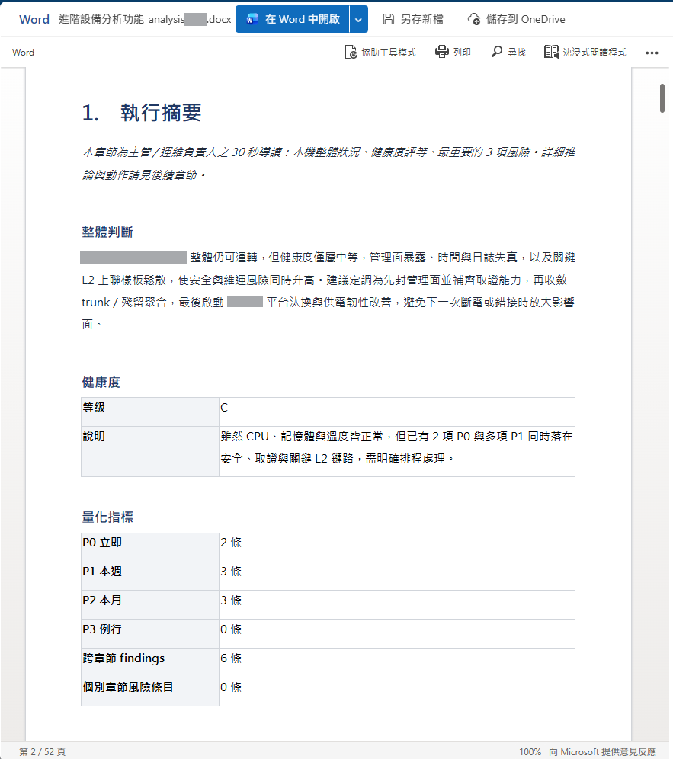The width and height of the screenshot is (673, 759).
Task: Open 沈浸式閱讀程式 immersive reader
Action: 585,53
